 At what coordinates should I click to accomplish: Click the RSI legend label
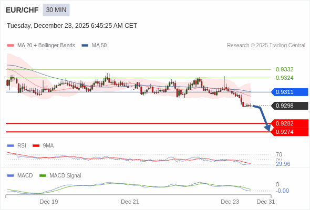[22, 146]
